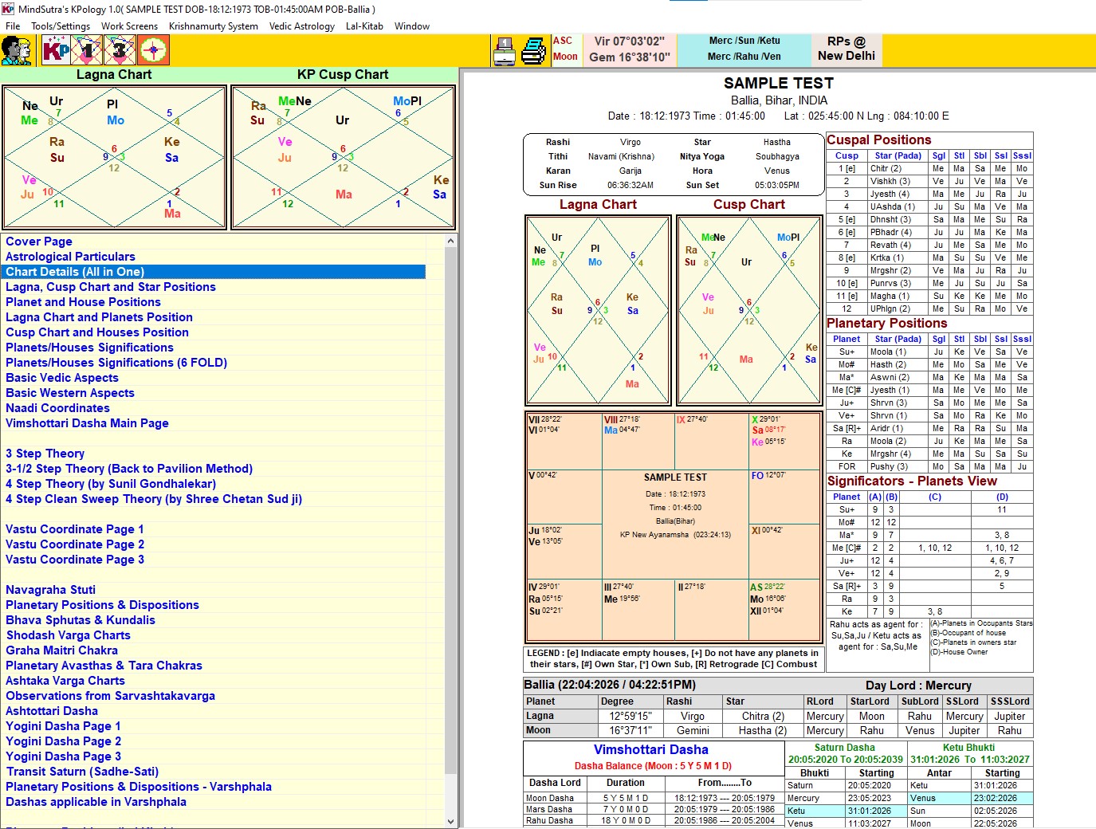Open Planetary Avasthas & Tara Chakras
This screenshot has width=1096, height=829.
(104, 666)
